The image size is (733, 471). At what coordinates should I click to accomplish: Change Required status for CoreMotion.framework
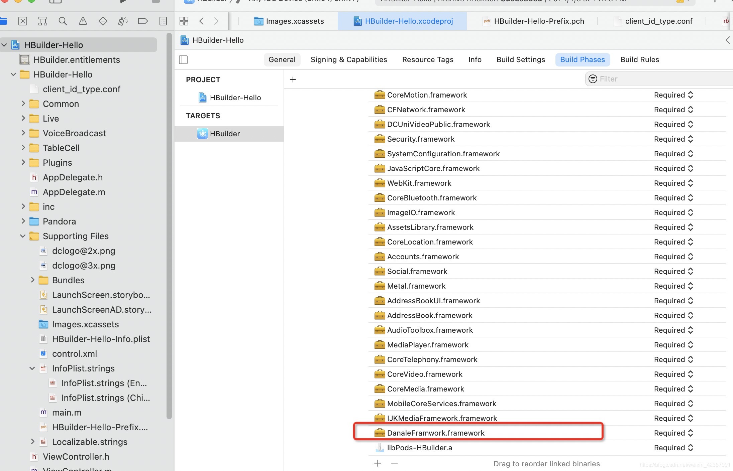pos(673,95)
